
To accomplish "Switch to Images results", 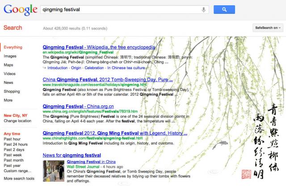I will [x=10, y=56].
